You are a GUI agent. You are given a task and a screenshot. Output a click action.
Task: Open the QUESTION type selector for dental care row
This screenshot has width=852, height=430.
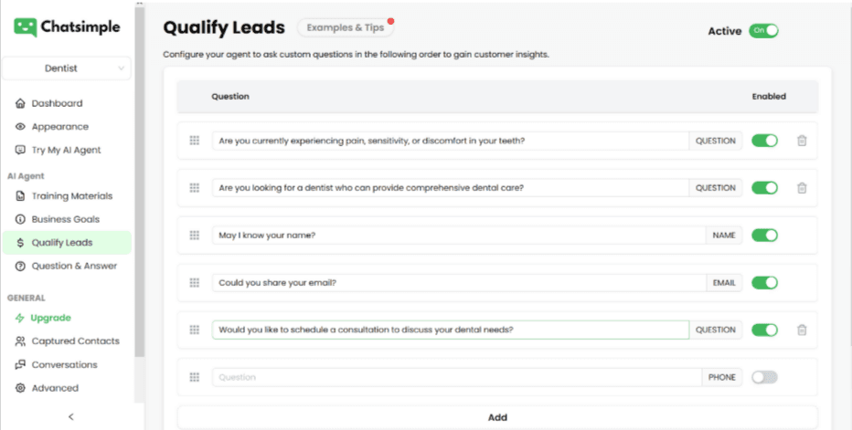[x=715, y=188]
